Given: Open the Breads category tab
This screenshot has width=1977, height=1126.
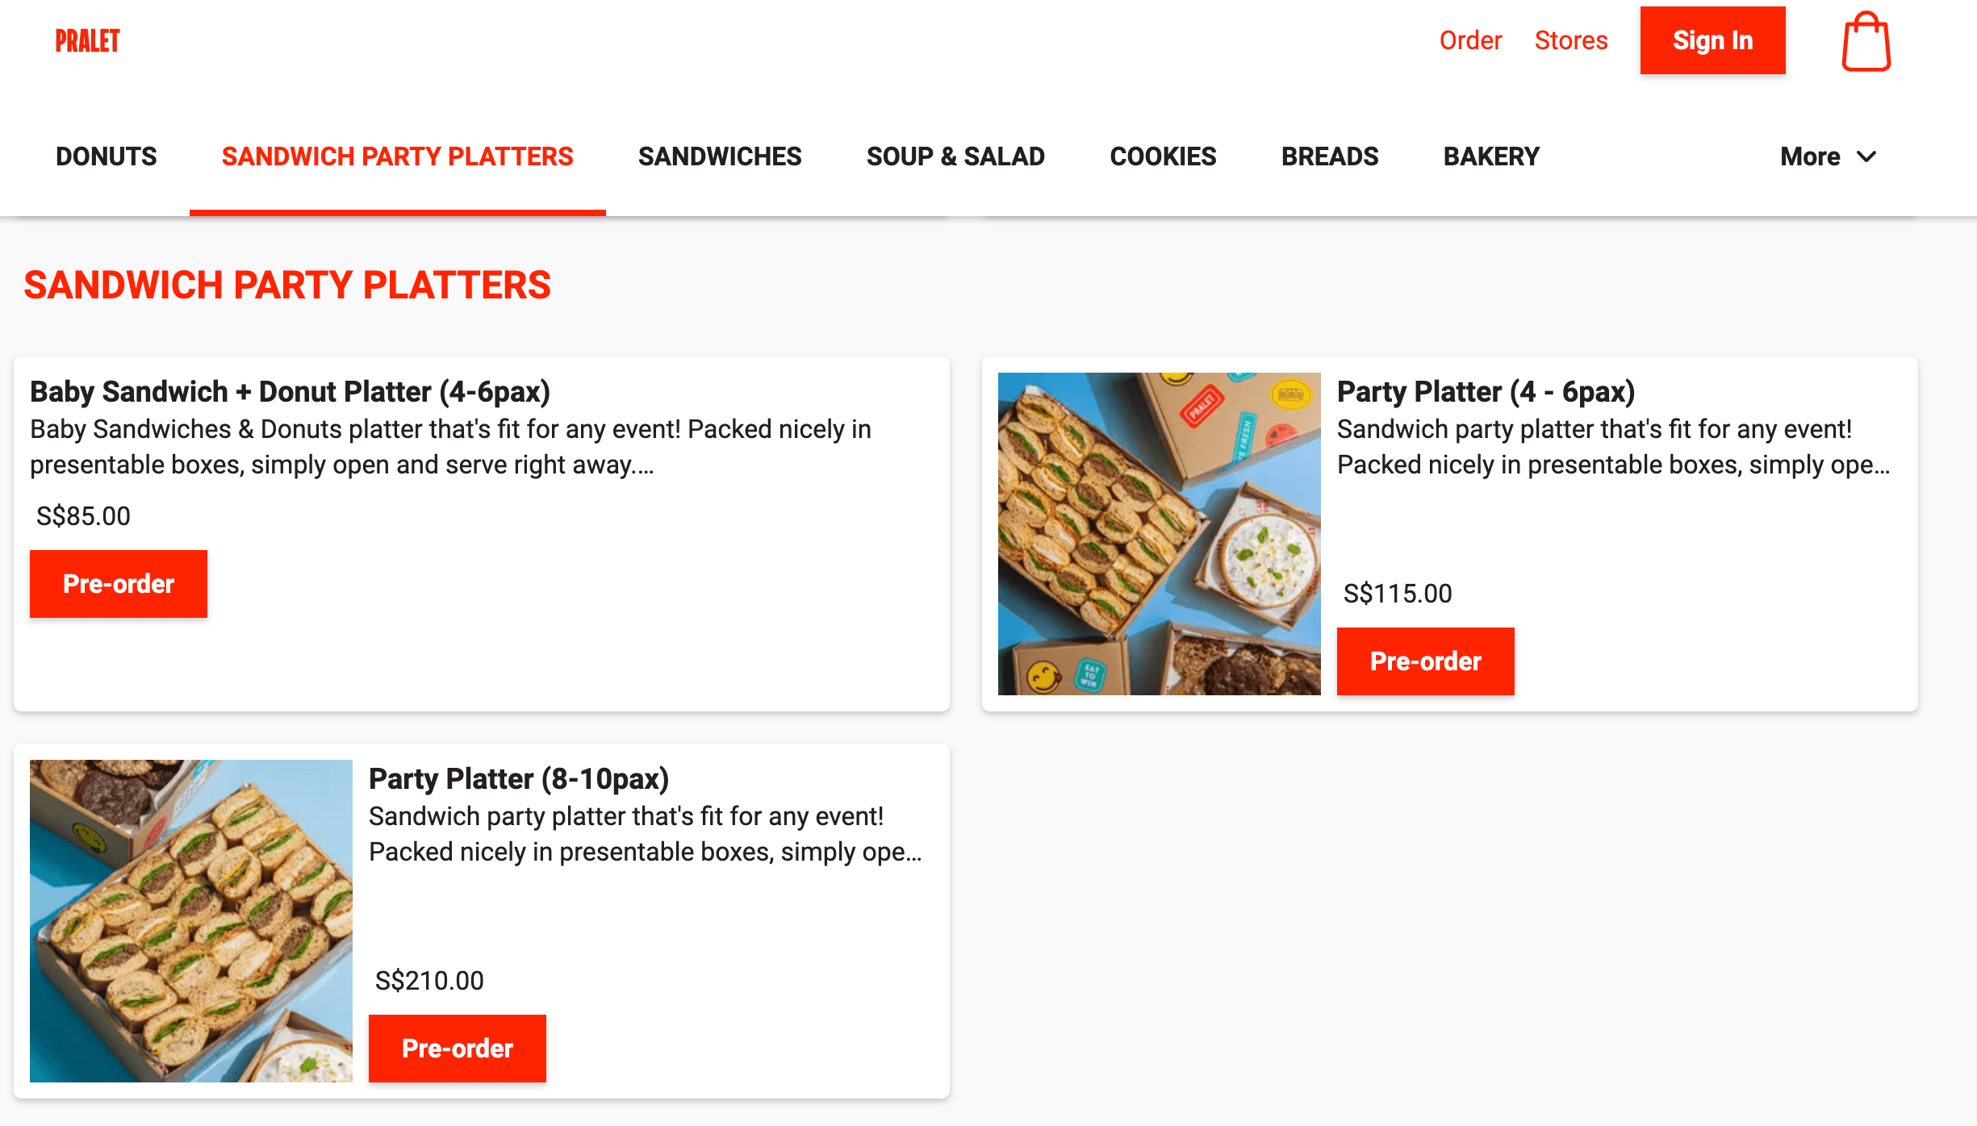Looking at the screenshot, I should 1330,156.
